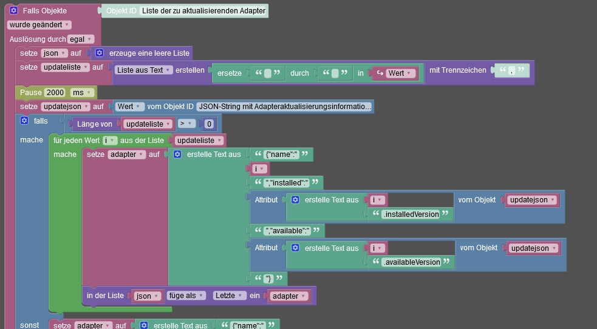Viewport: 597px width, 329px height.
Task: Open the 'Letzte' position dropdown
Action: [228, 296]
